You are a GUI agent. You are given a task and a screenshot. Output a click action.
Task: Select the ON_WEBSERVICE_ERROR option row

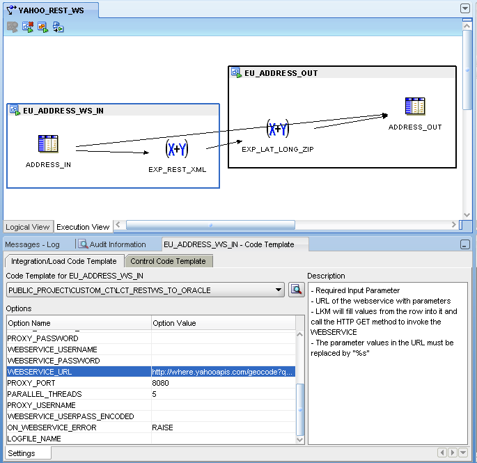pyautogui.click(x=151, y=427)
